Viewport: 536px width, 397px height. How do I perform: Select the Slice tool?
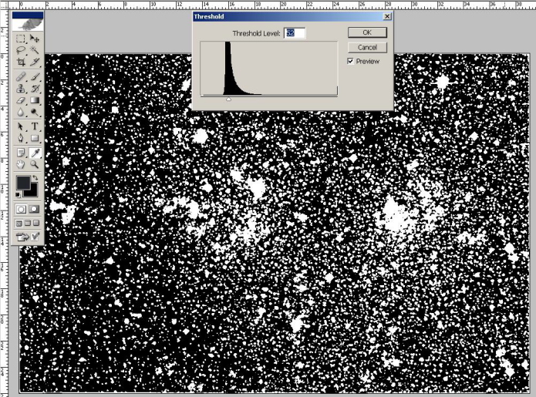click(34, 62)
